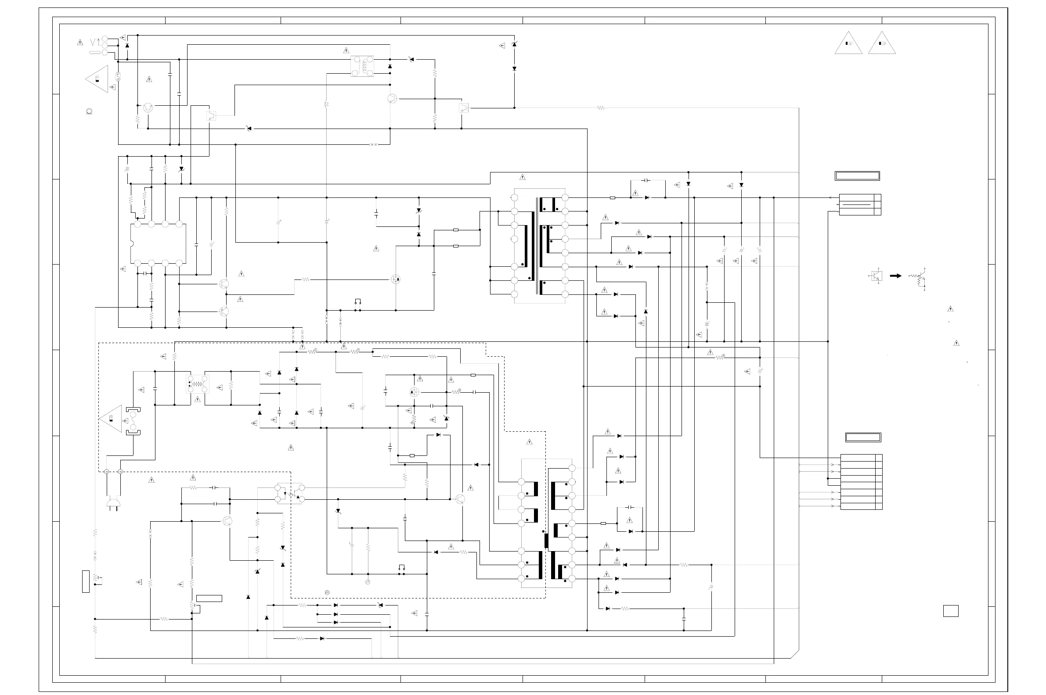Click the right fuse warning triangle at top right

click(x=881, y=43)
